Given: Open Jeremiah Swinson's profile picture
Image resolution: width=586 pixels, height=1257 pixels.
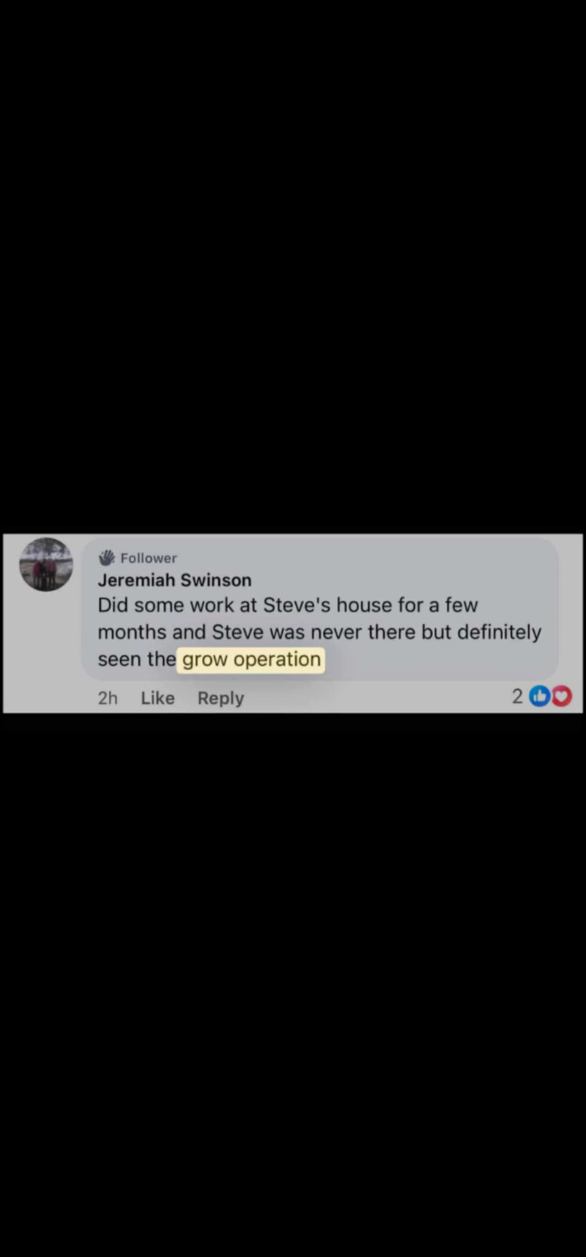Looking at the screenshot, I should 46,564.
